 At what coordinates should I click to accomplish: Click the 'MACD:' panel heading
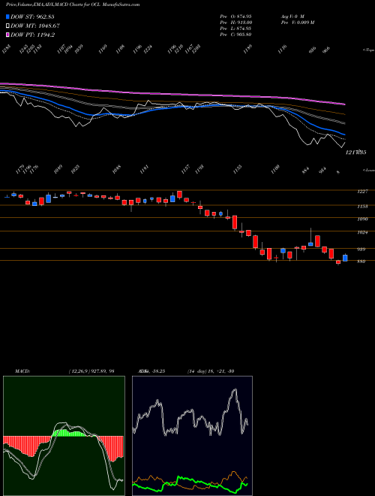click(22, 371)
